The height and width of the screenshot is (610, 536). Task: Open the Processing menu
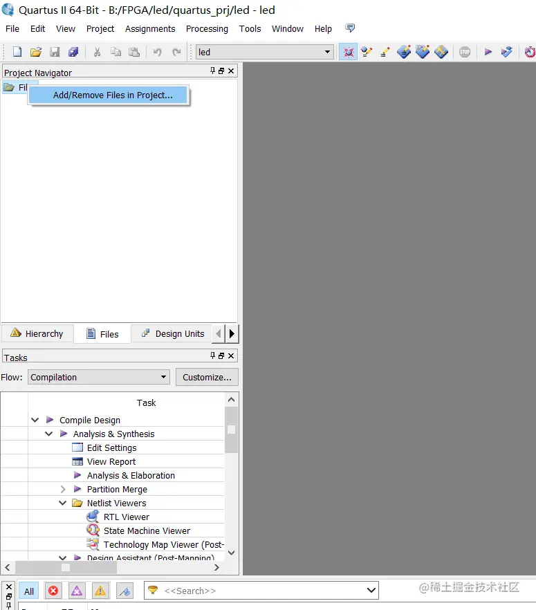(207, 29)
